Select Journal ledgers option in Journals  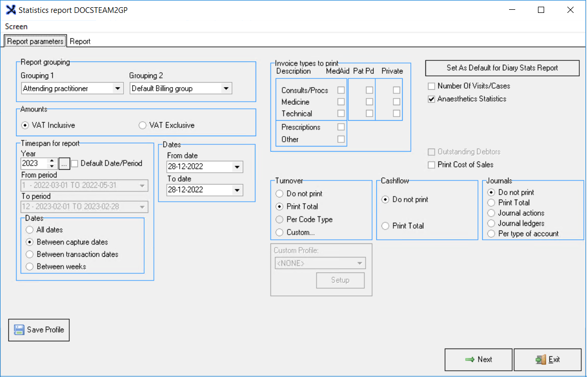[x=491, y=223]
